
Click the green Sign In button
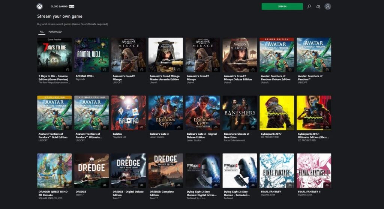pos(282,6)
